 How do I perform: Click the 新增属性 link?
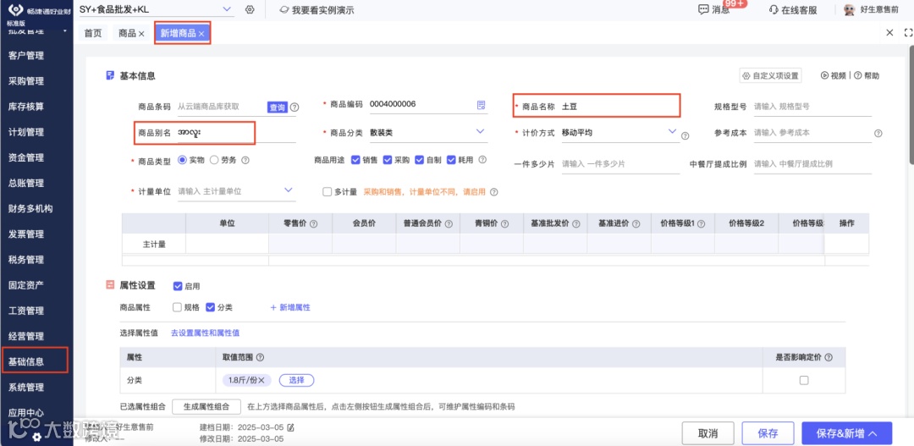tap(289, 307)
